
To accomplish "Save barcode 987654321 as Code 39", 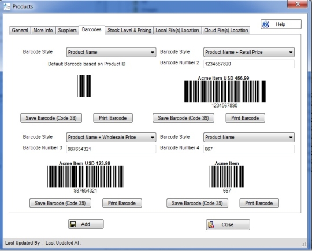I will pyautogui.click(x=60, y=203).
